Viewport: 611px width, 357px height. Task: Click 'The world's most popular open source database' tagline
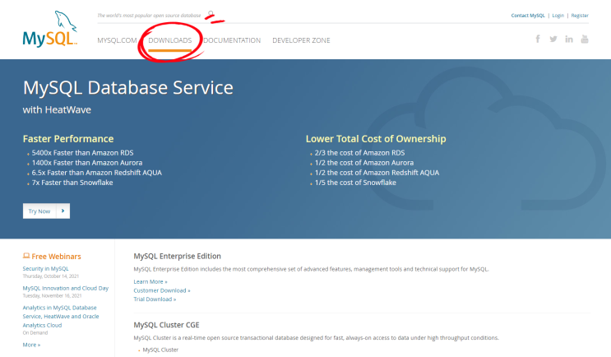tap(149, 16)
